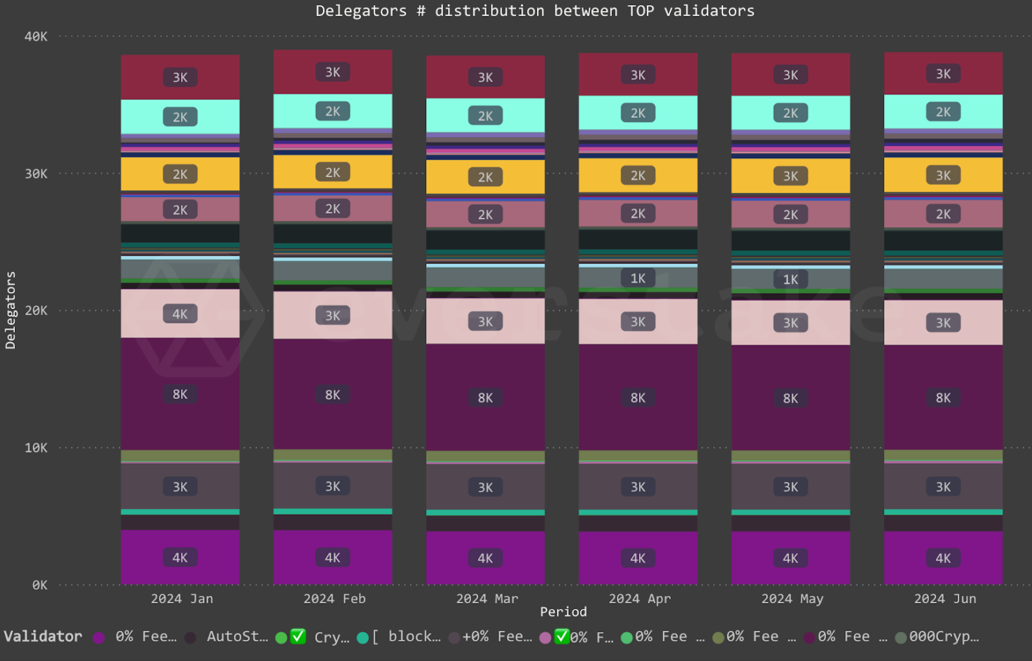Click the '10K' y-axis tick label
Screen dimensions: 1032x661
[x=36, y=448]
